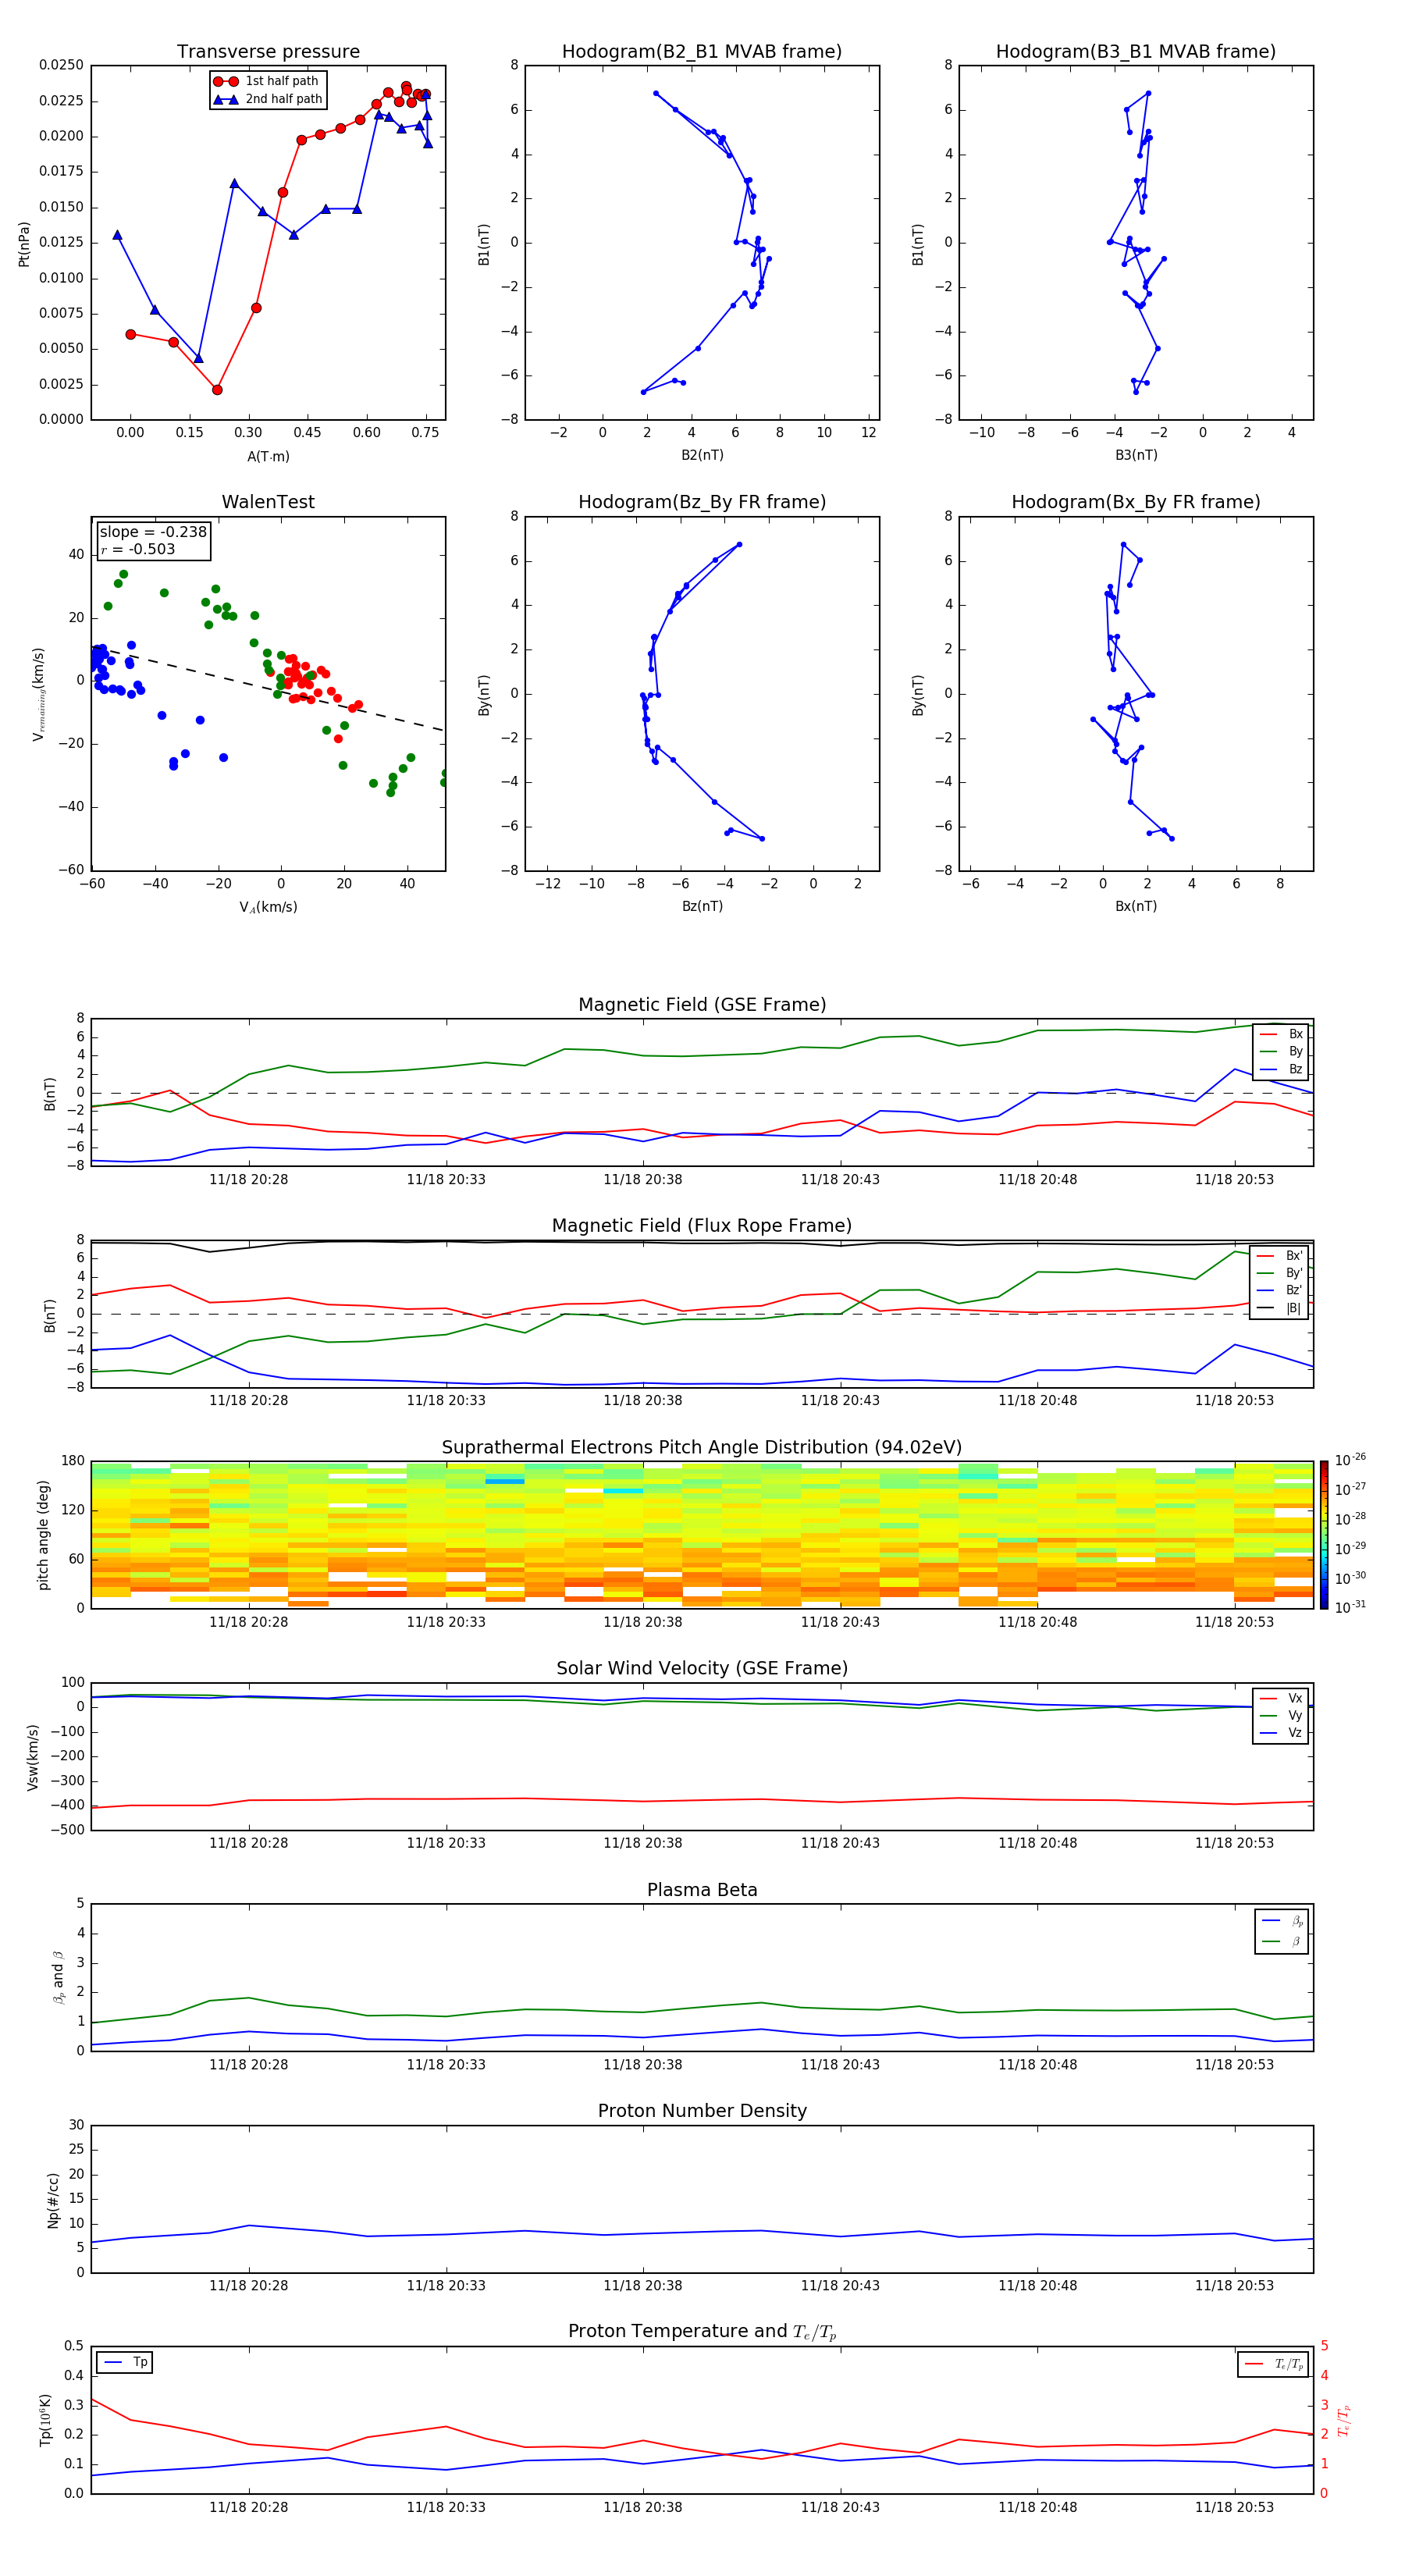Click the "Proton Temperature and Te/Tp" title
1405x2576 pixels.
point(702,2332)
